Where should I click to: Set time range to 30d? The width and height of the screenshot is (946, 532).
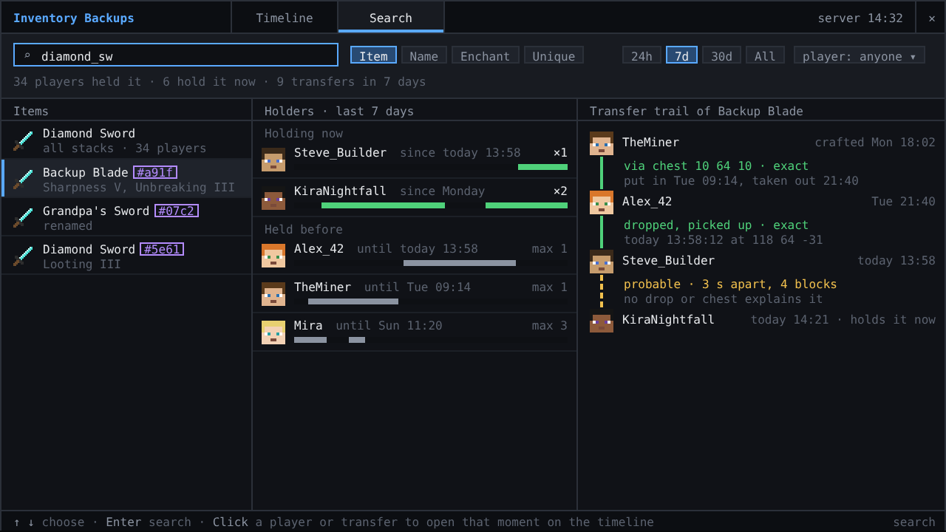tap(721, 55)
